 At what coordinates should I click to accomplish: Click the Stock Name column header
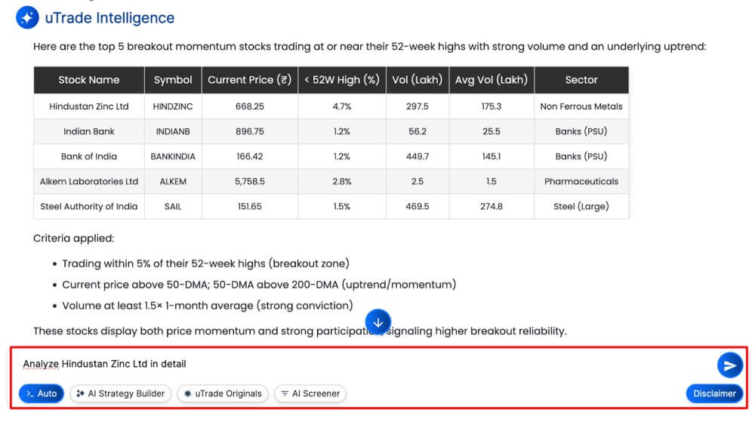[89, 80]
